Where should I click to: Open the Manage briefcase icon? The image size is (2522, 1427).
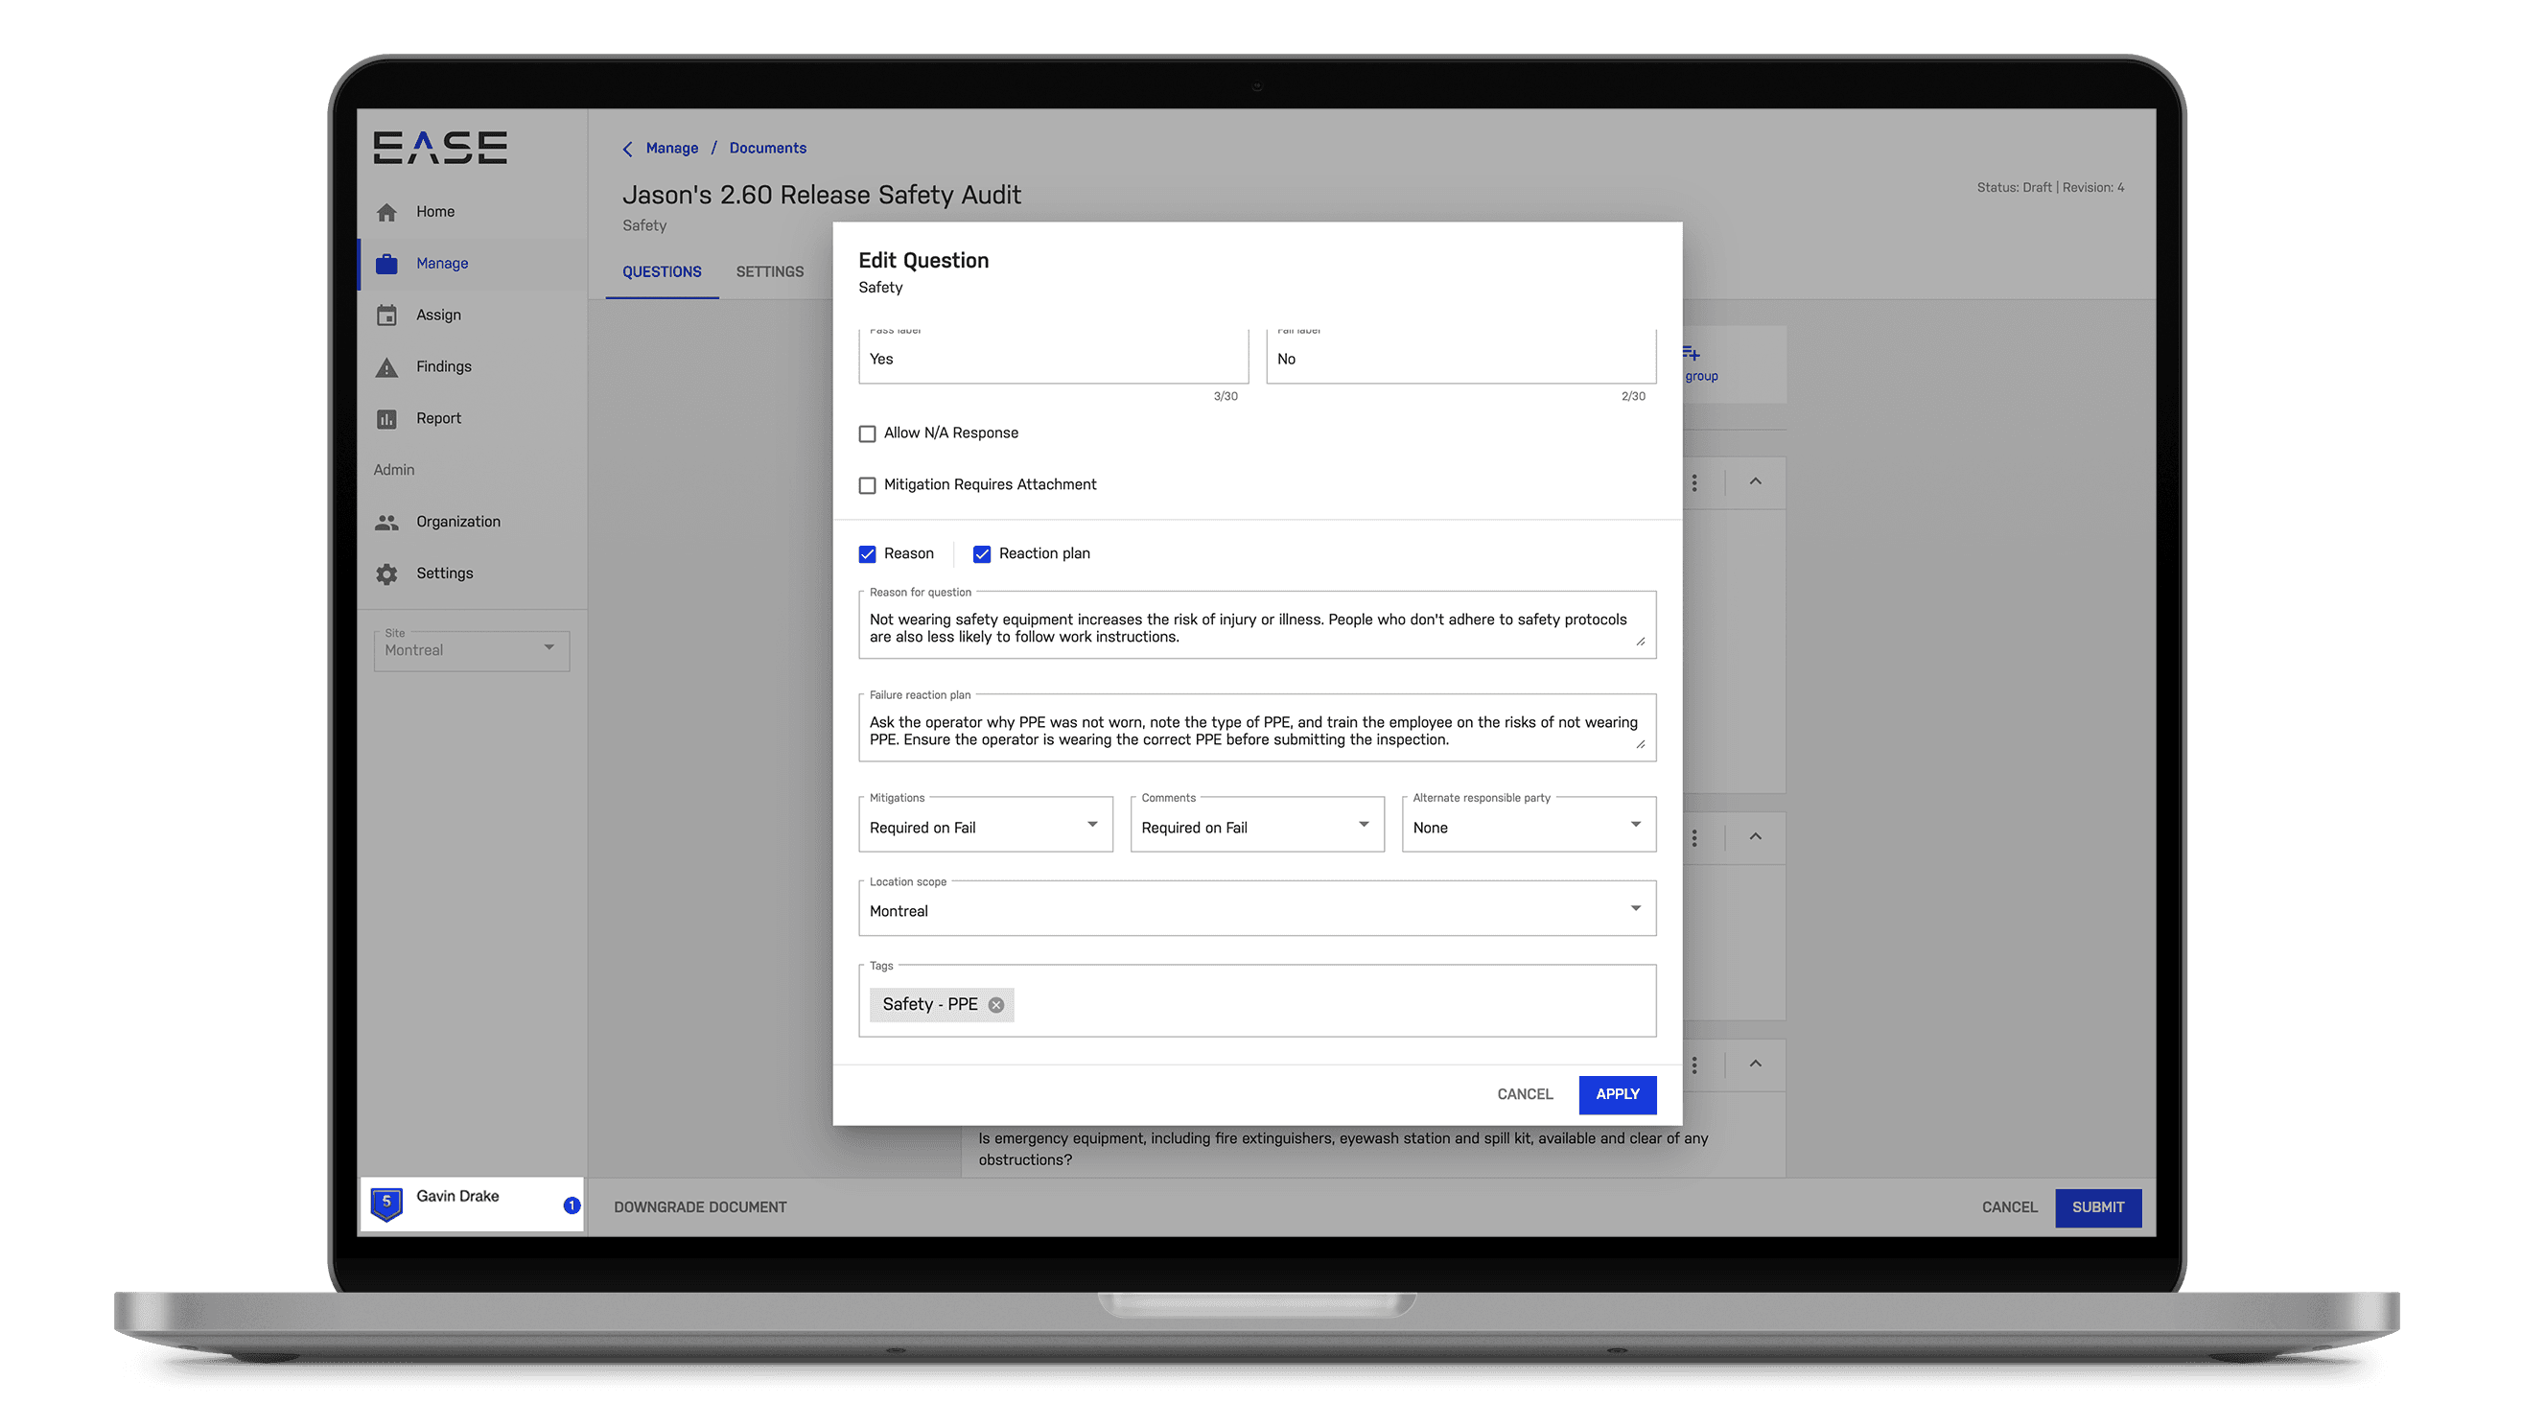point(387,263)
